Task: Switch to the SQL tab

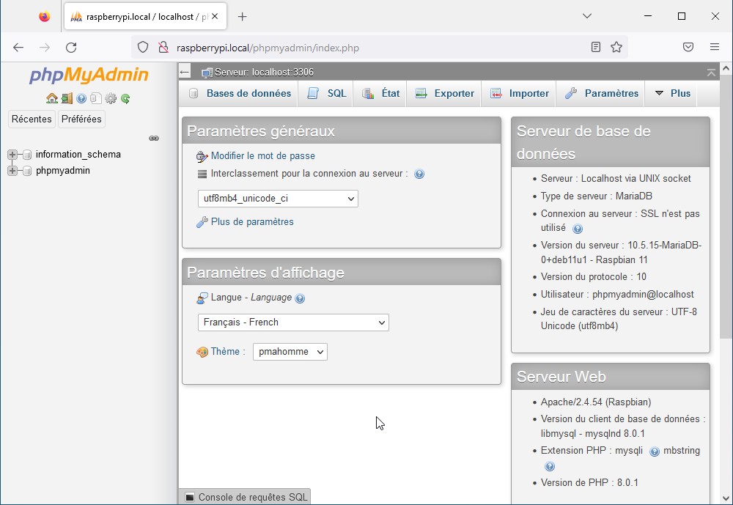Action: coord(326,94)
